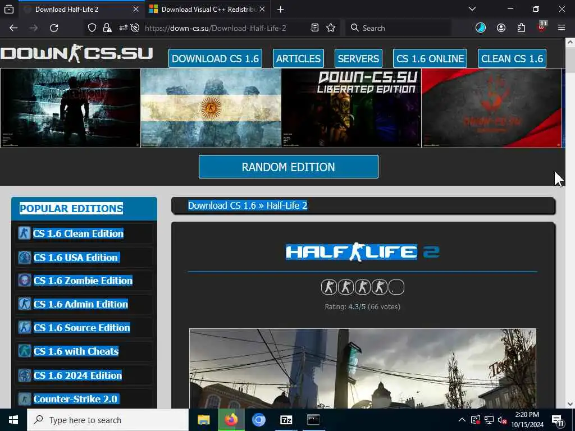The height and width of the screenshot is (431, 575).
Task: Open CS 1.6 Zombie Edition link
Action: (x=83, y=281)
